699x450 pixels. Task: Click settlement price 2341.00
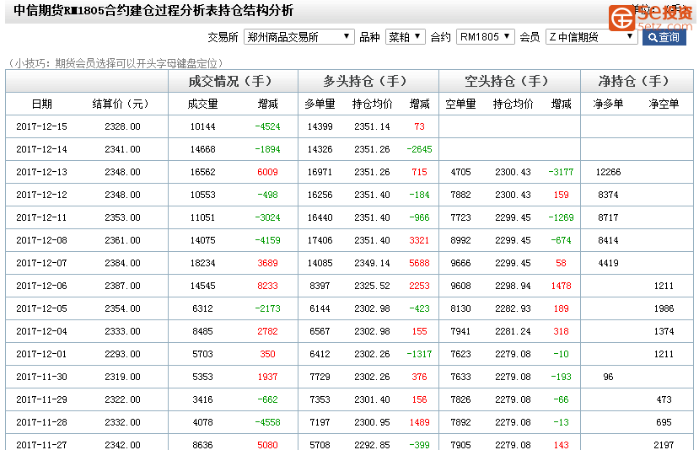click(122, 149)
